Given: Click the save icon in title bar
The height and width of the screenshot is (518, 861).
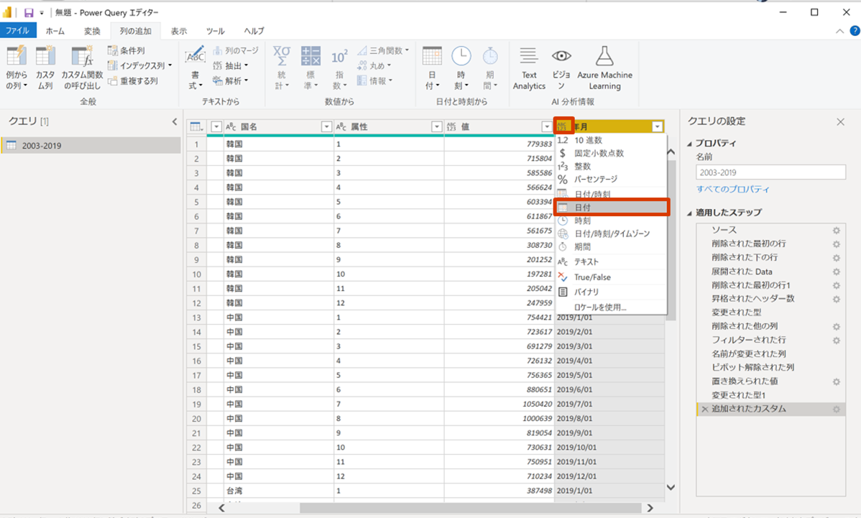Looking at the screenshot, I should (x=29, y=13).
